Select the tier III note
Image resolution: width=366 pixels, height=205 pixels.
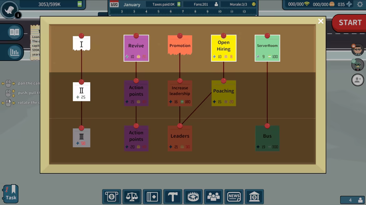(81, 138)
